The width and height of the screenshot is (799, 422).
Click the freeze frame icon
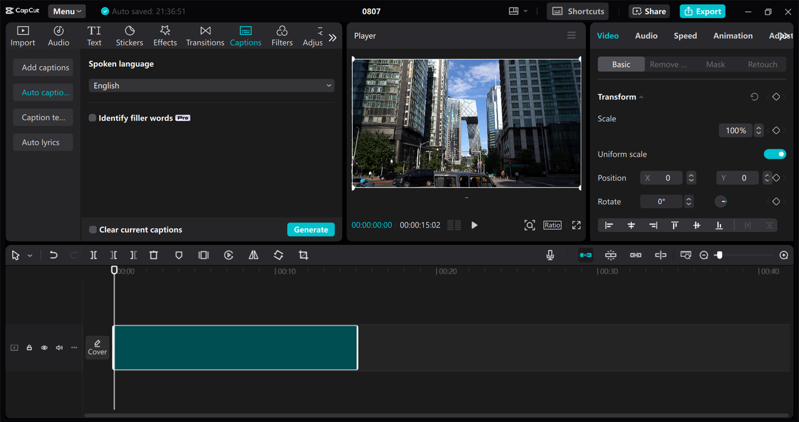203,255
